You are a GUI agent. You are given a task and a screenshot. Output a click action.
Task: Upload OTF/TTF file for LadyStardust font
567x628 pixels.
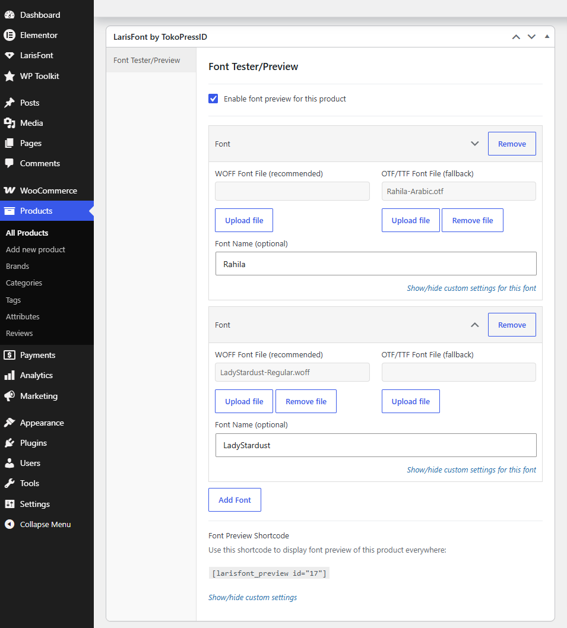(411, 401)
